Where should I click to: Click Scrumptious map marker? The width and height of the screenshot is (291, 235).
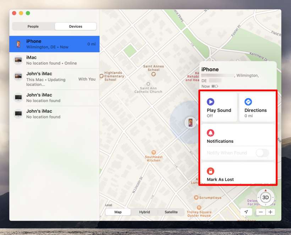pyautogui.click(x=196, y=197)
